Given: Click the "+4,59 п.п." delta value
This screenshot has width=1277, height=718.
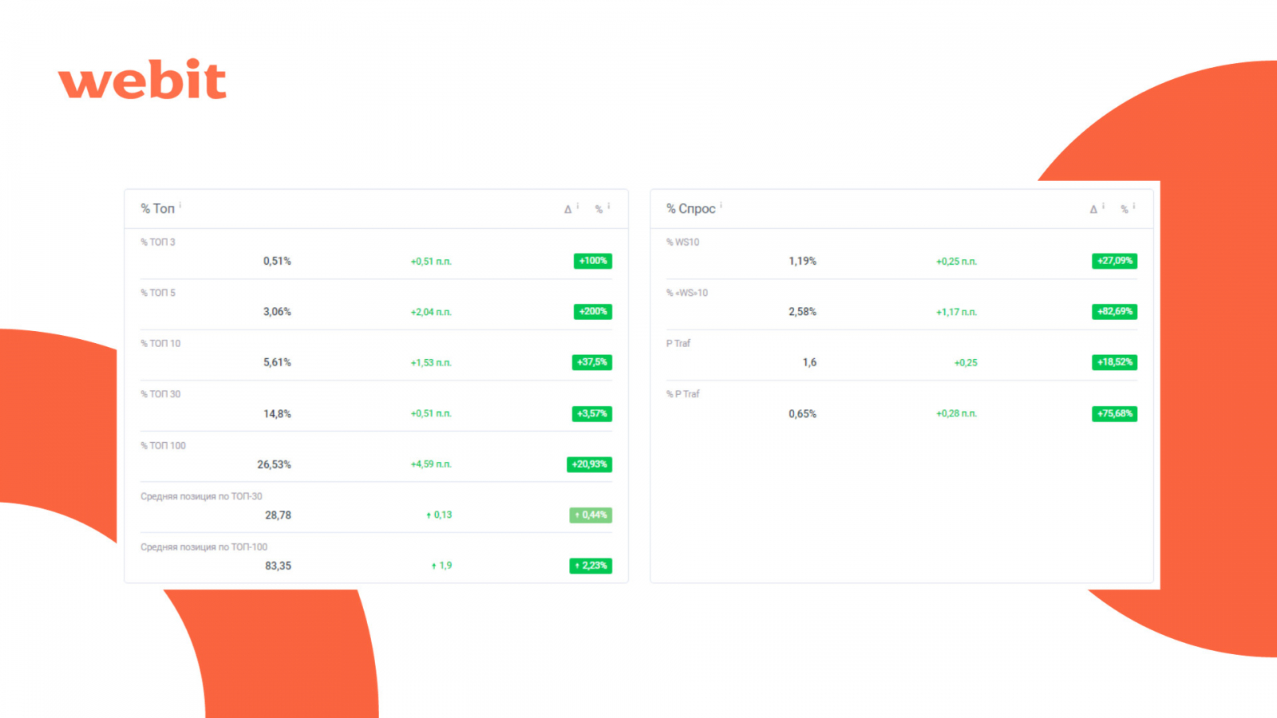Looking at the screenshot, I should tap(431, 464).
